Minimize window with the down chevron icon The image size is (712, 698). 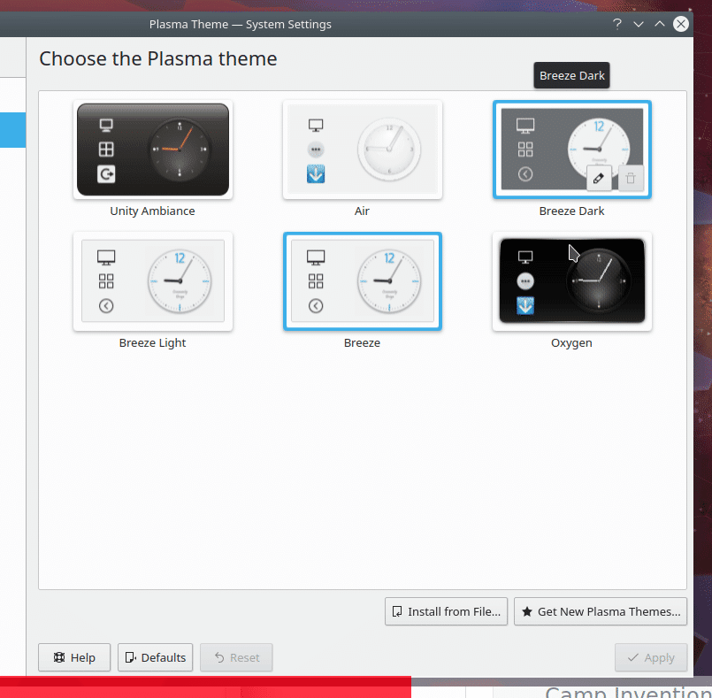(639, 24)
